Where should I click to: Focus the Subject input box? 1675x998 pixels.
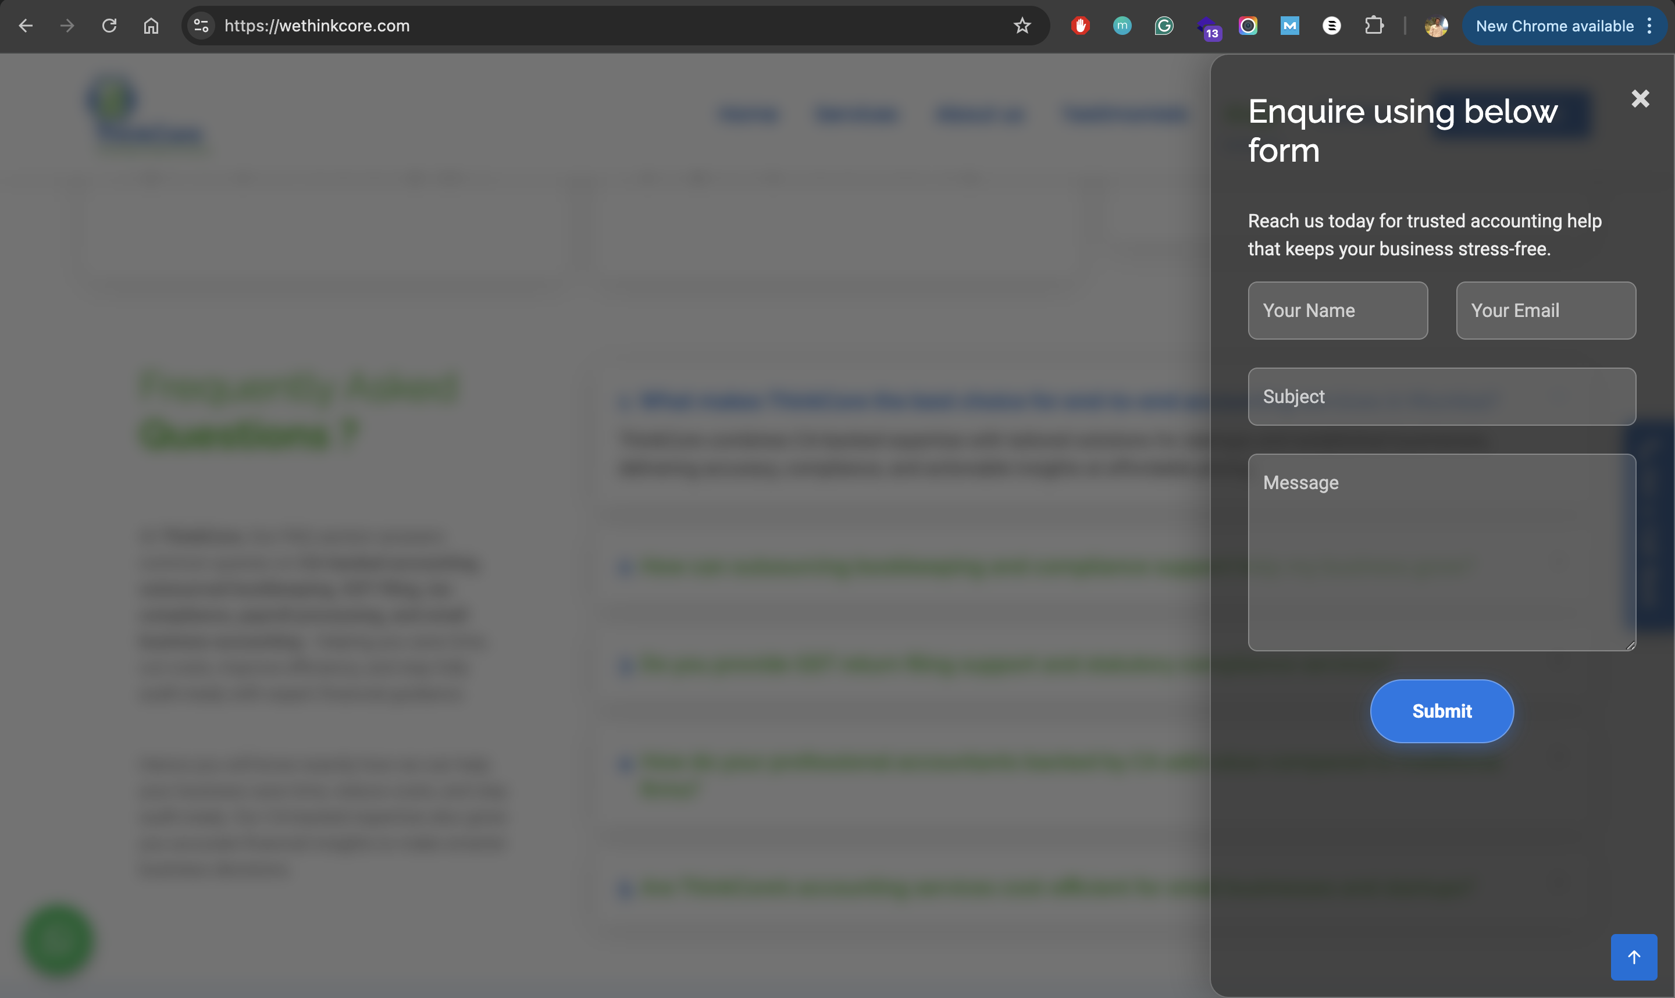point(1441,397)
